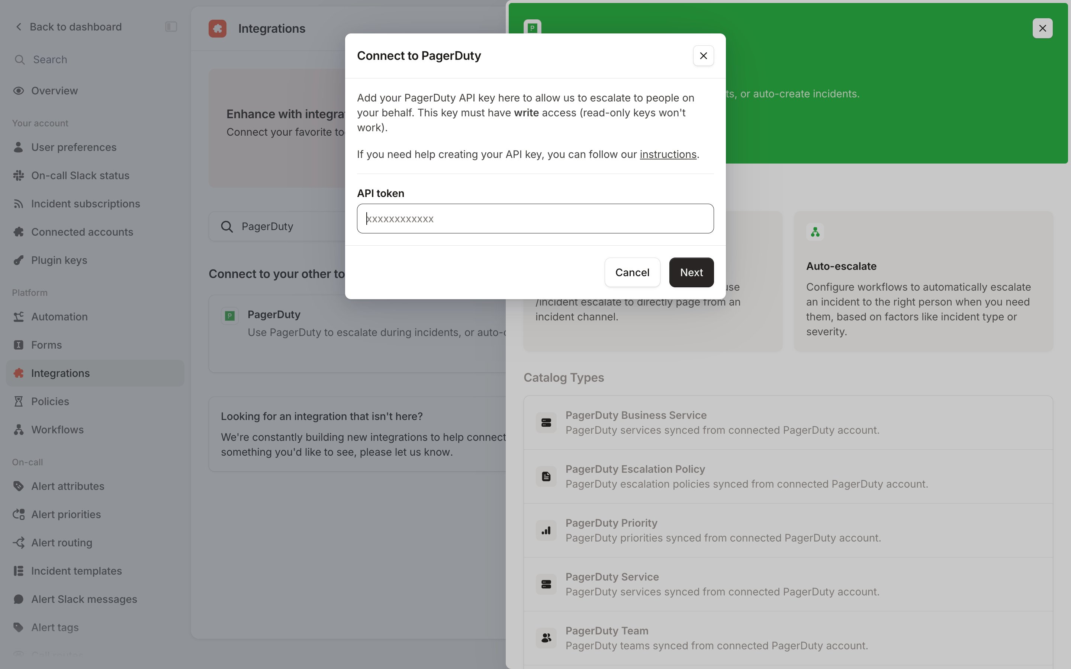Click the Incident subscriptions feed icon
This screenshot has height=669, width=1071.
18,204
